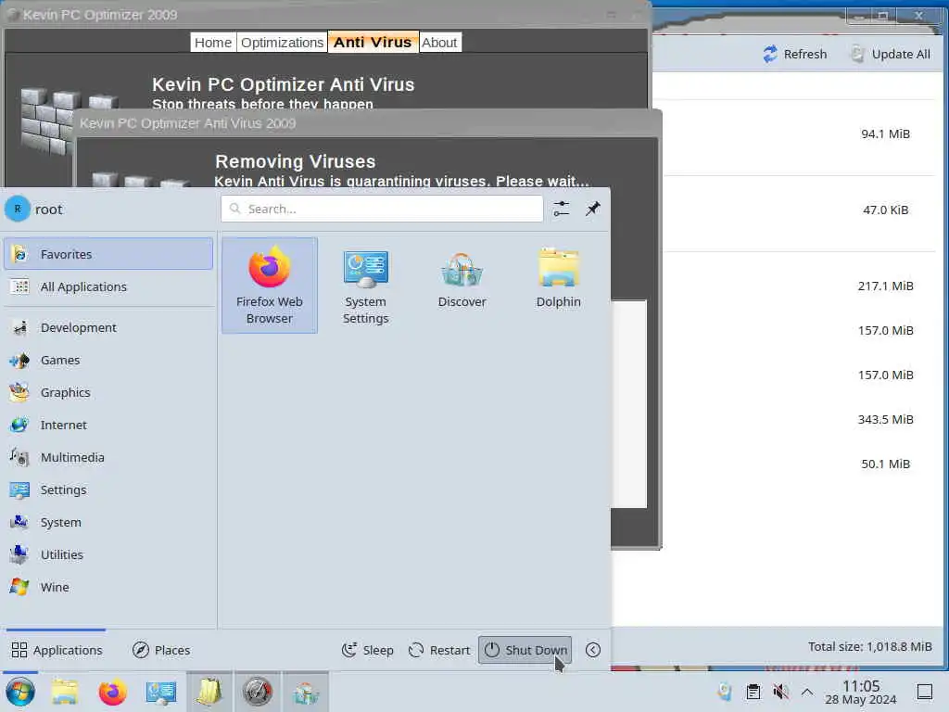Click the 47.0 KiB update size
This screenshot has height=712, width=949.
coord(885,210)
